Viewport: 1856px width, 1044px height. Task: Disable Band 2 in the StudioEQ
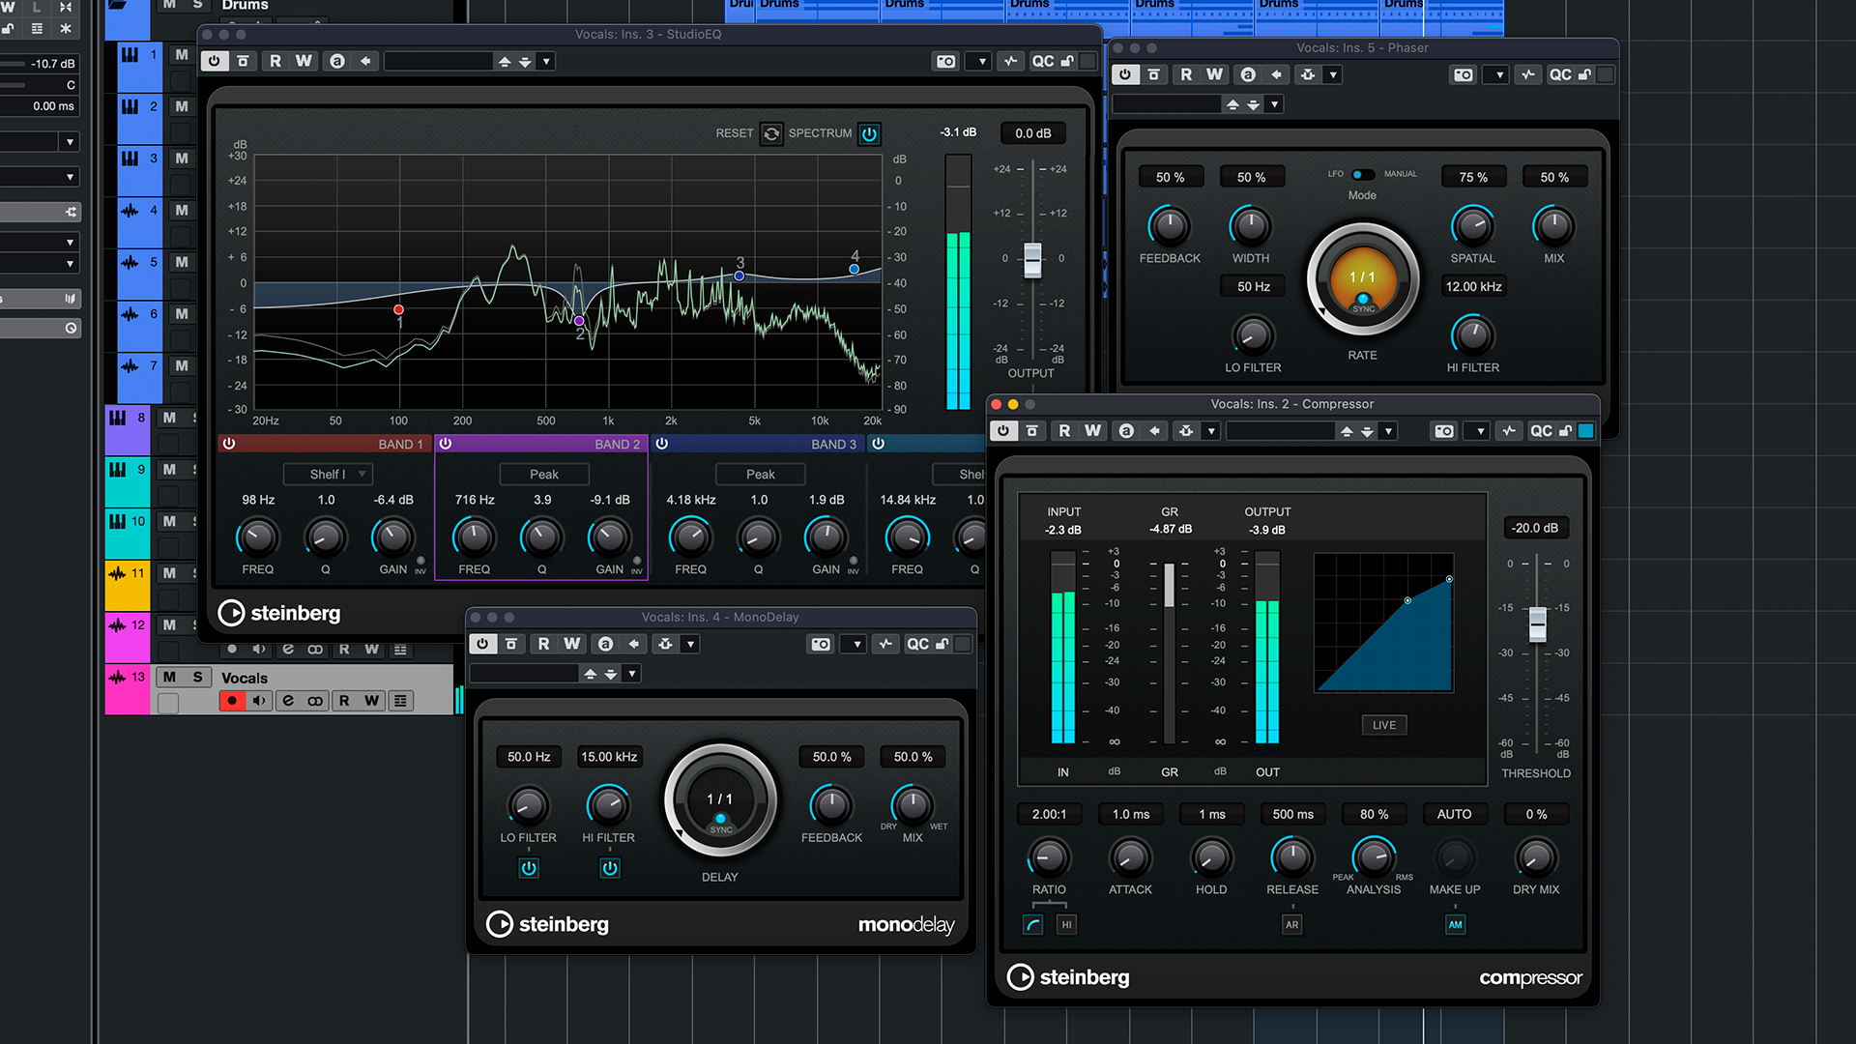click(446, 444)
